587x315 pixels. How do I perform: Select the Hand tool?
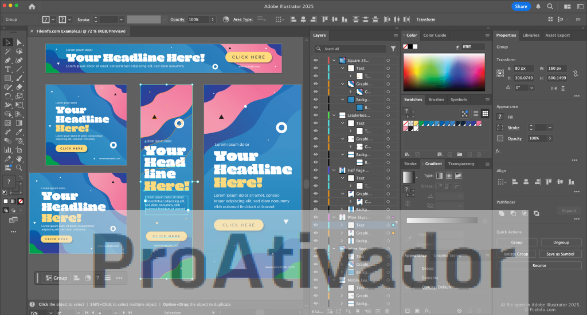[x=19, y=158]
